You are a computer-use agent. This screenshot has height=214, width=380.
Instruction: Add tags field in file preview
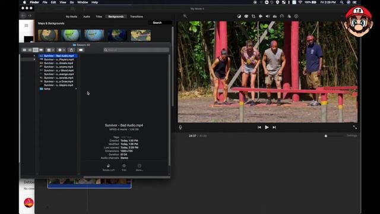pos(126,137)
